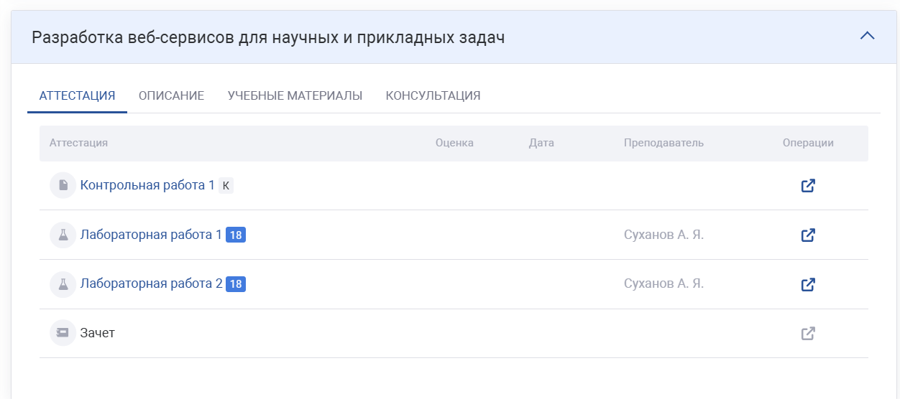Select the Аттестация tab

click(77, 95)
